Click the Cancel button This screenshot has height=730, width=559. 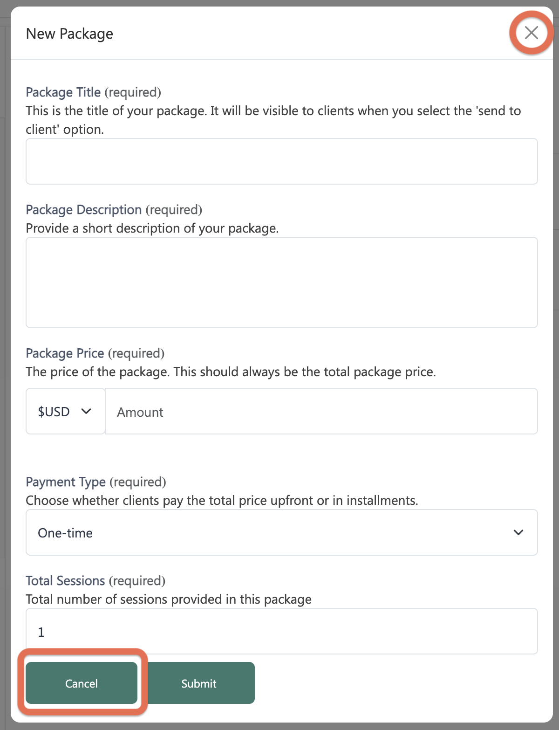[82, 683]
